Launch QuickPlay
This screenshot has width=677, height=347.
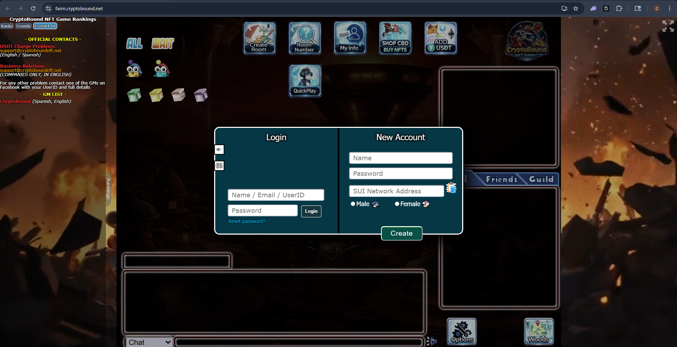305,81
